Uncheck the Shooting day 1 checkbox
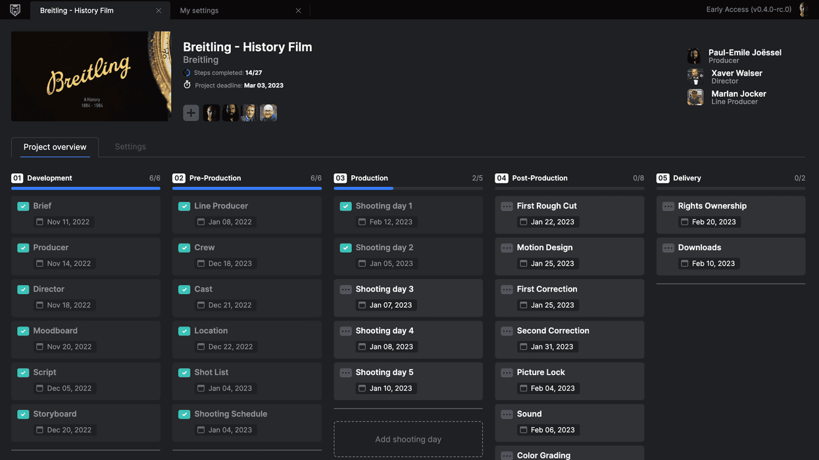 click(345, 206)
